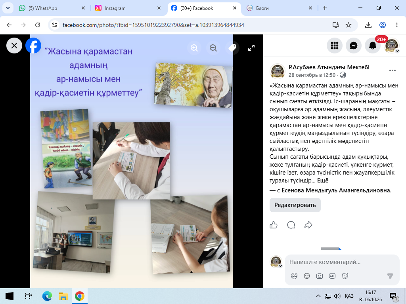
Task: Open the Facebook menu grid
Action: click(x=335, y=46)
